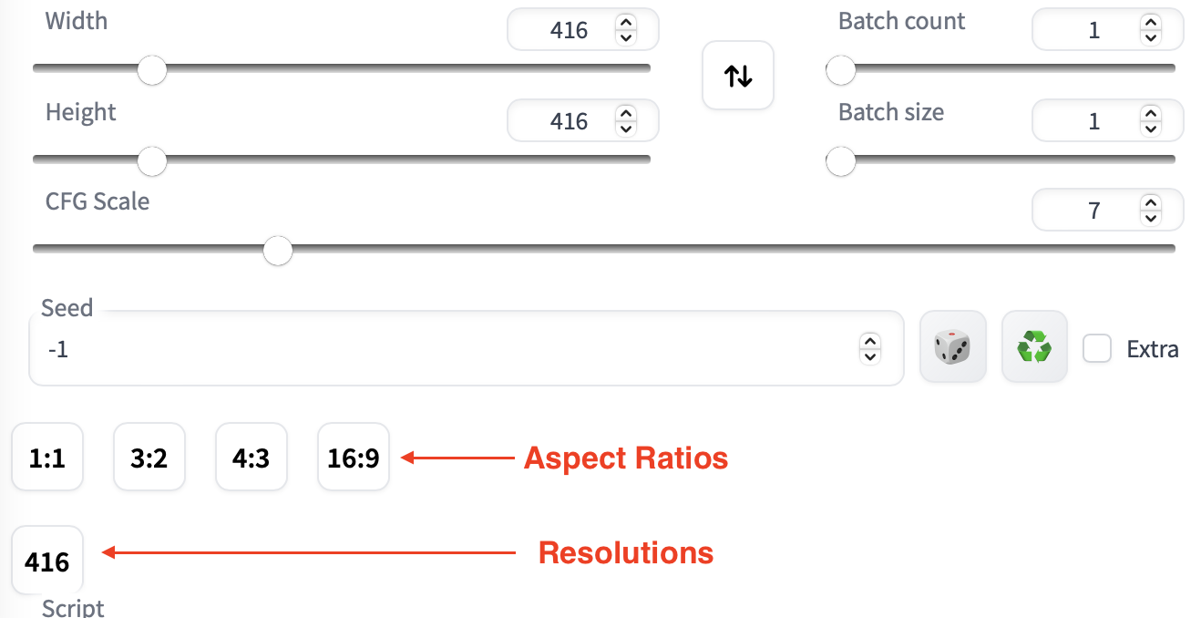This screenshot has width=1201, height=618.
Task: Apply the 416 resolution preset
Action: tap(47, 561)
